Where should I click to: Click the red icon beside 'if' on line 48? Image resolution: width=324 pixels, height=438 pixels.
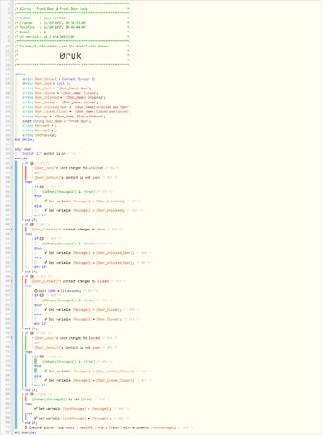point(32,225)
